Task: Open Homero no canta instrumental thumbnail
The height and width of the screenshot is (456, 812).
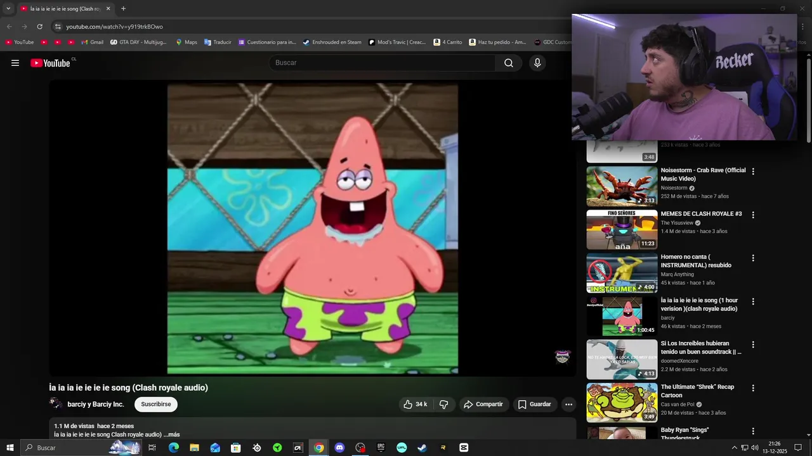Action: [x=622, y=273]
